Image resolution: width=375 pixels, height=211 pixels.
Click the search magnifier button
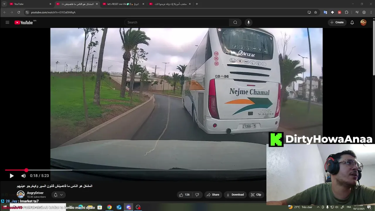coord(235,22)
